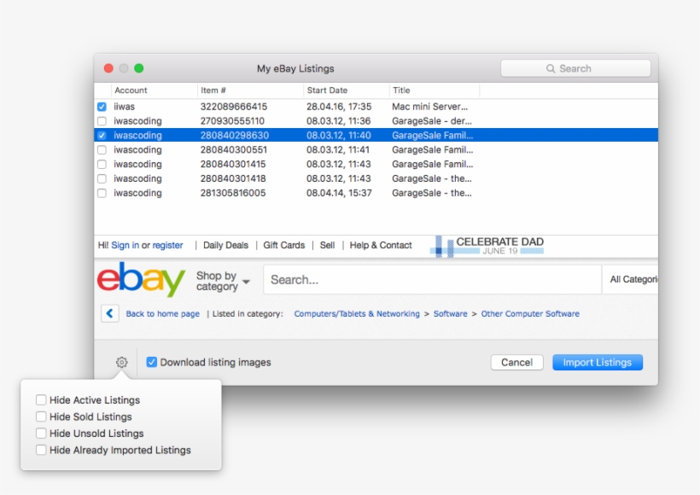Image resolution: width=700 pixels, height=495 pixels.
Task: Click the magnifier icon in Search field
Action: (x=551, y=69)
